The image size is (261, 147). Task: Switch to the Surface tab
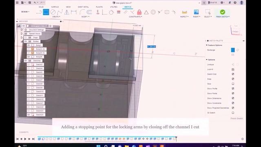55,7
